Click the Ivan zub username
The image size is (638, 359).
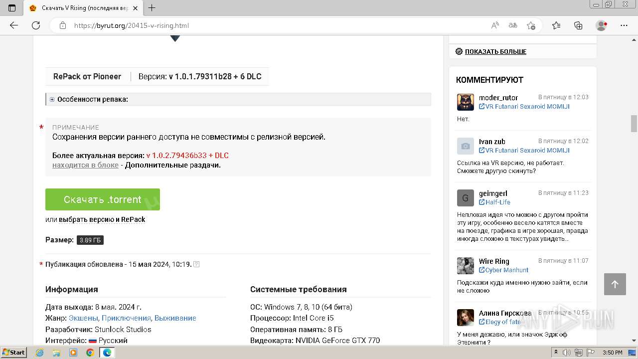(492, 142)
